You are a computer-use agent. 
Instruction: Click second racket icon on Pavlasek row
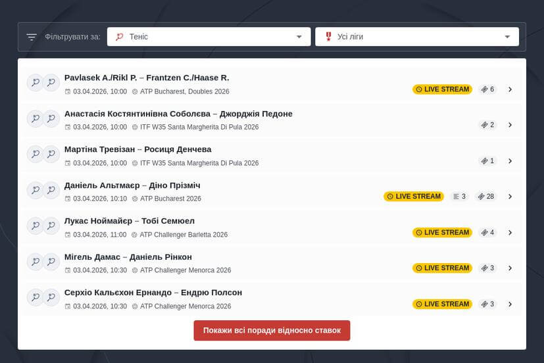(51, 83)
